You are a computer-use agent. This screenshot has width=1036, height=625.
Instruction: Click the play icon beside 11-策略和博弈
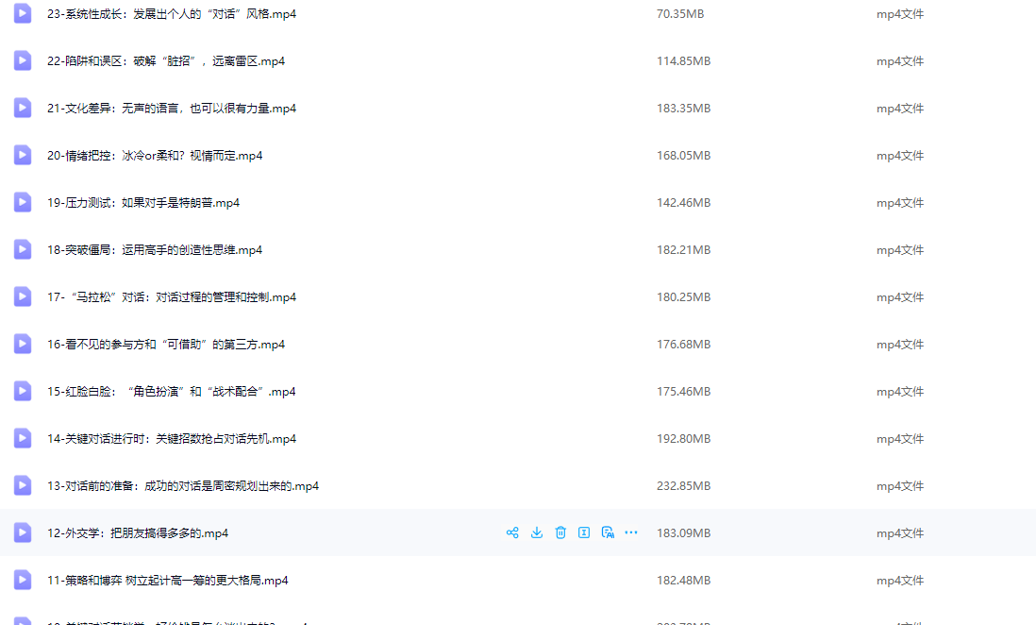(x=22, y=580)
